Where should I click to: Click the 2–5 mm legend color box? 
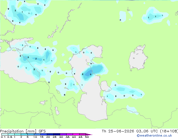pyautogui.click(x=24, y=134)
